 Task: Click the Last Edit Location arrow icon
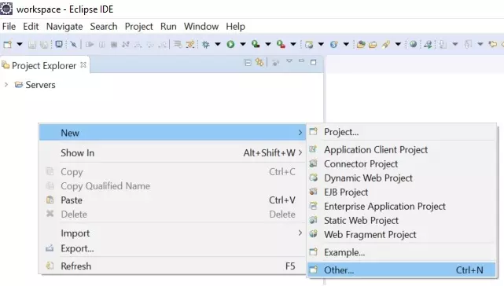tap(493, 44)
